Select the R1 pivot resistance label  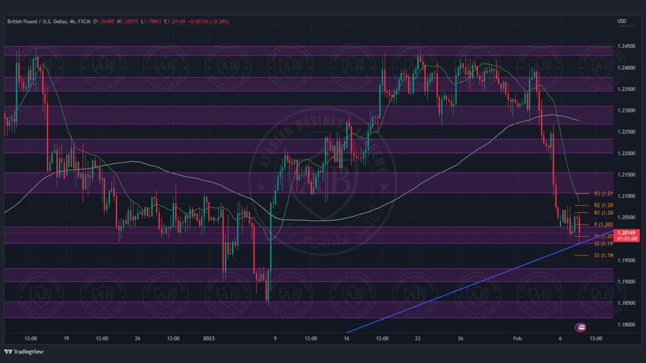[603, 213]
